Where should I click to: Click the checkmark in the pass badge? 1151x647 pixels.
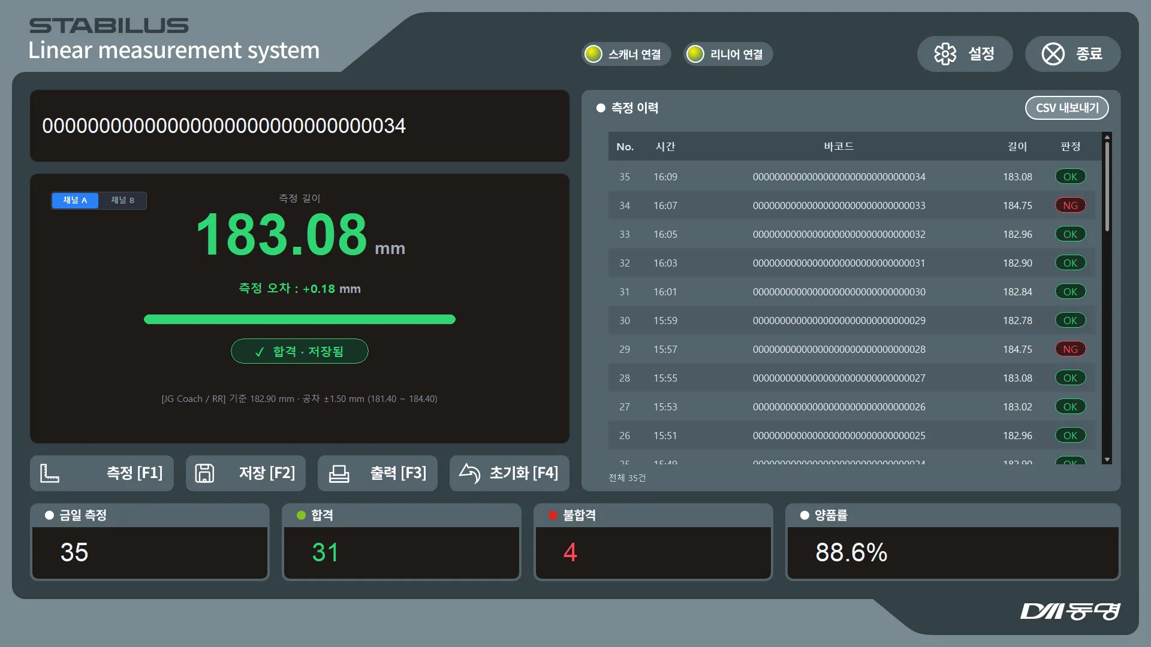point(260,352)
